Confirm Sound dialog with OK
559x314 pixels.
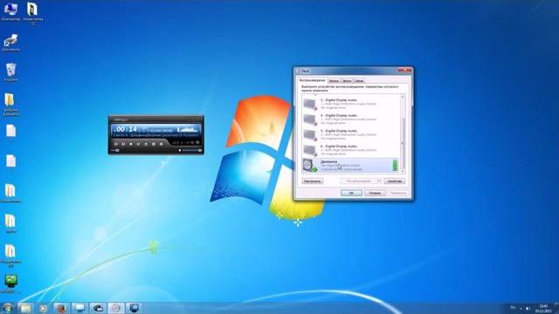click(351, 193)
